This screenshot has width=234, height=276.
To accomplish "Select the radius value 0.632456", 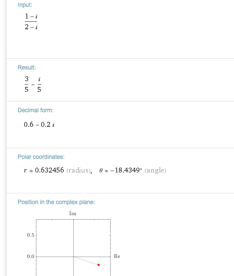I will pyautogui.click(x=50, y=170).
